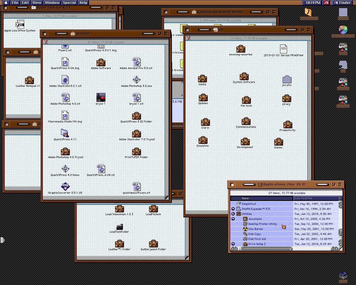This screenshot has width=356, height=285.
Task: Click the 2019-01-01 Serials PRAGMA4 document icon
Action: point(283,49)
